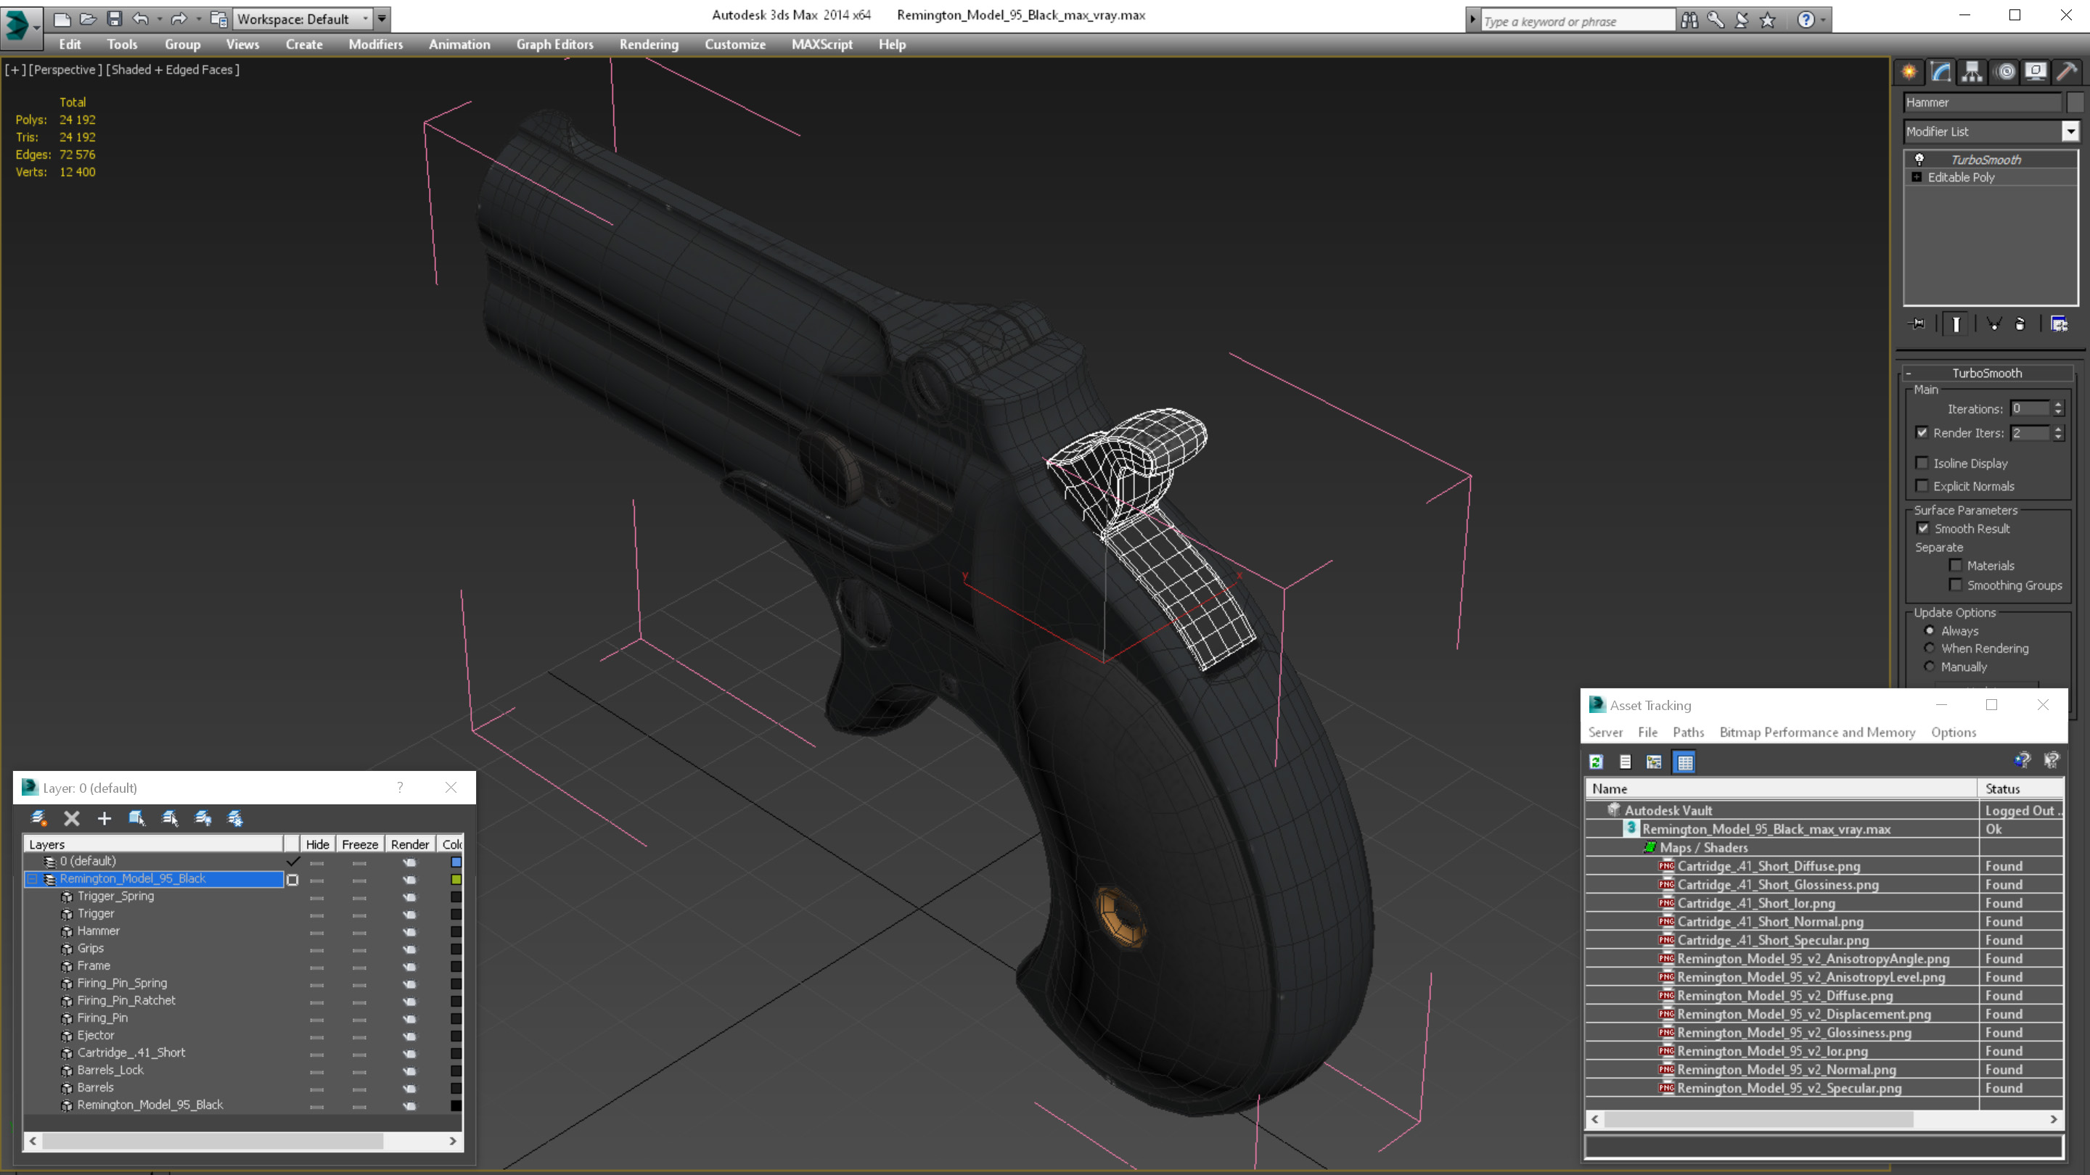Click the Render column header
The height and width of the screenshot is (1175, 2090).
410,844
